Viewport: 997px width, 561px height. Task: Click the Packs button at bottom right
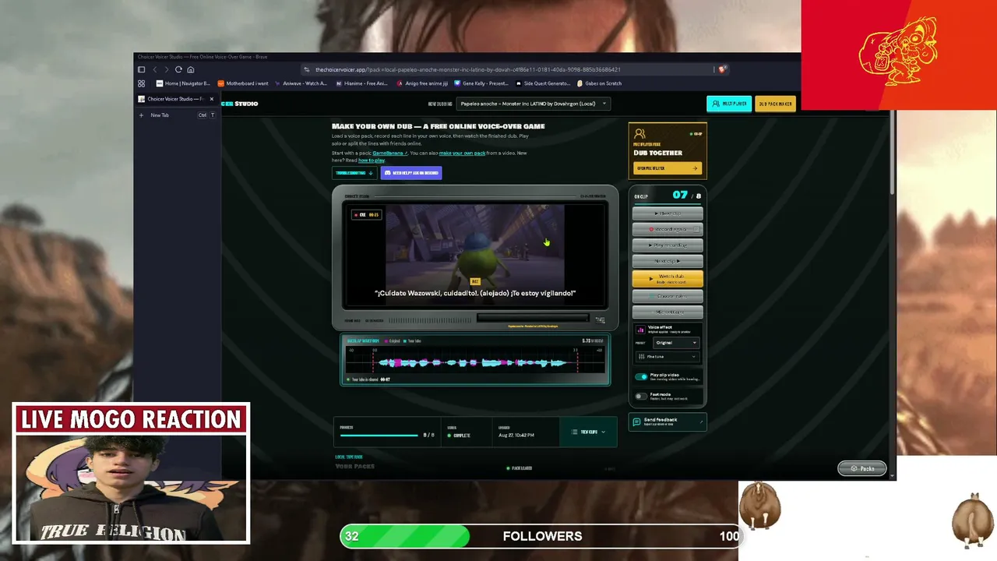861,468
